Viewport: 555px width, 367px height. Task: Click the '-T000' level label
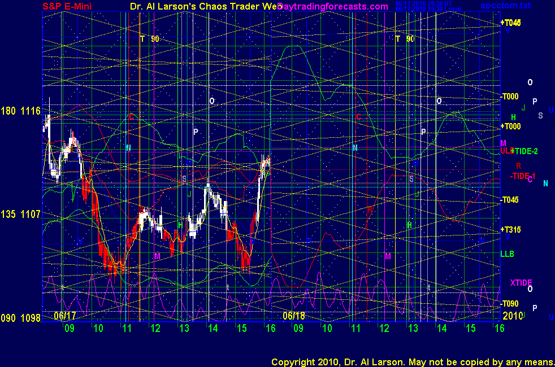[x=509, y=97]
